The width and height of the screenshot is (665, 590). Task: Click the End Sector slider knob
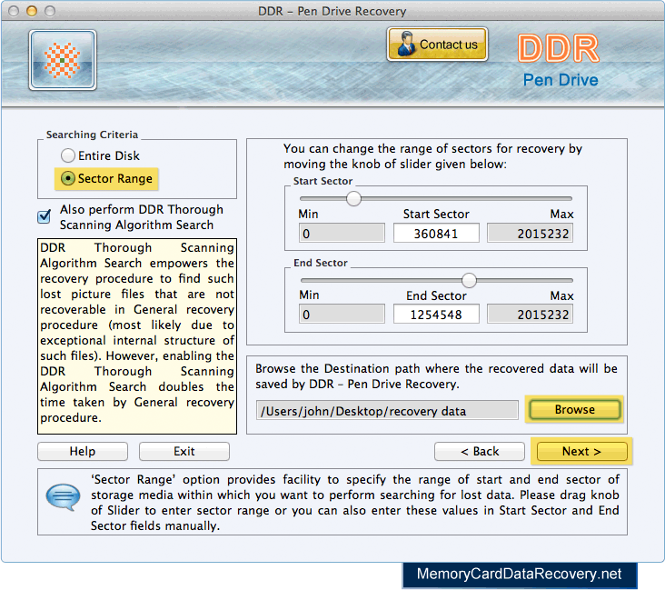[x=469, y=280]
